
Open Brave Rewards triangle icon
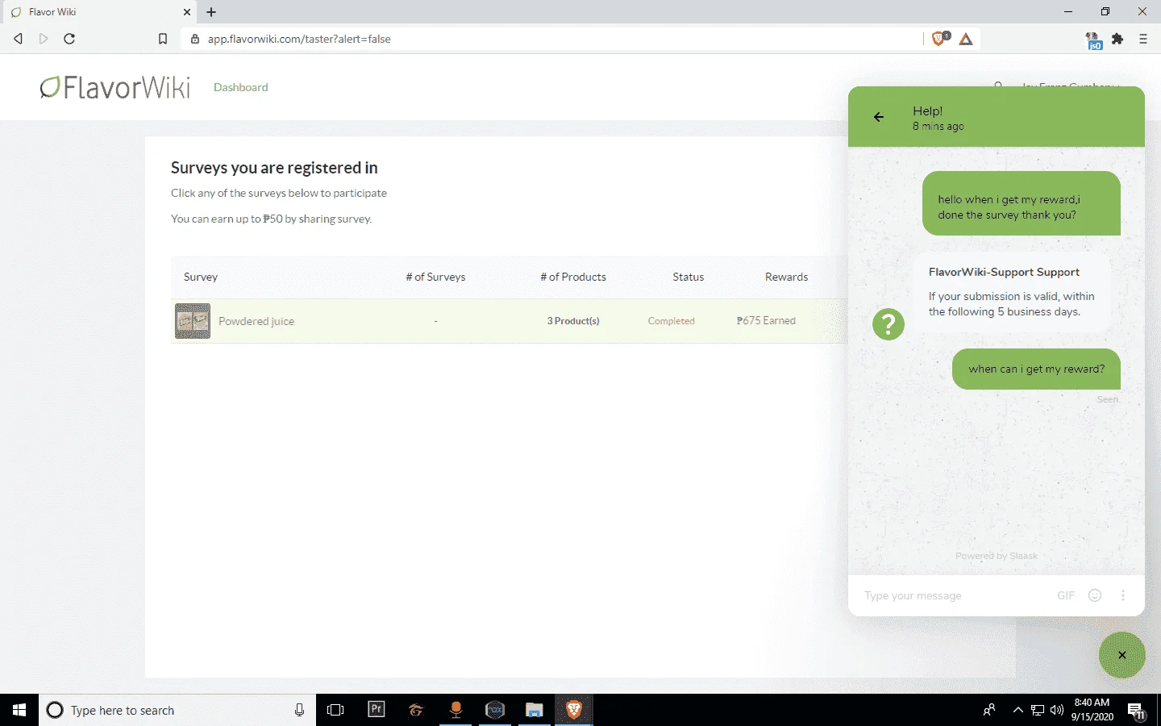pyautogui.click(x=966, y=39)
